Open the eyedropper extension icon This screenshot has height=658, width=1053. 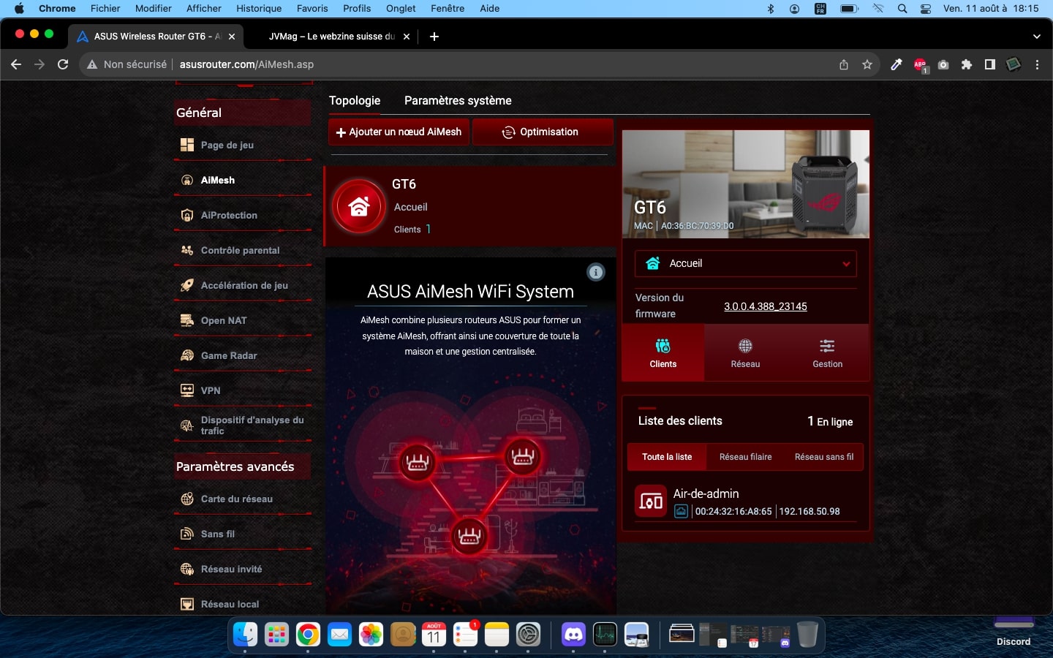(897, 64)
